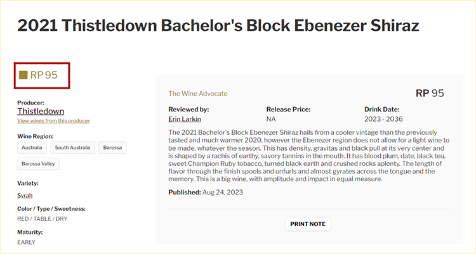
Task: Open the Syrah variety link
Action: click(x=25, y=195)
